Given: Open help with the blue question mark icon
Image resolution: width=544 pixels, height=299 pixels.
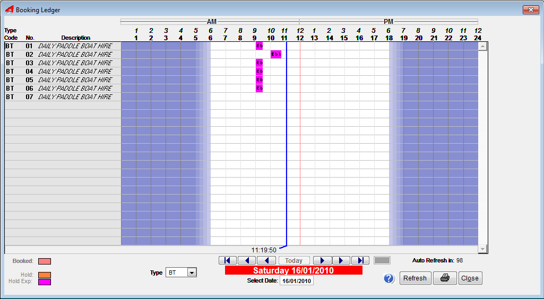Looking at the screenshot, I should (x=390, y=278).
